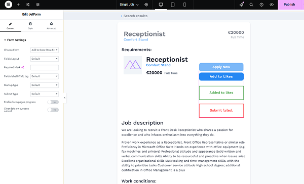Screen dimensions: 304x184
Task: Select the Work conditions: heading
Action: 139,181
